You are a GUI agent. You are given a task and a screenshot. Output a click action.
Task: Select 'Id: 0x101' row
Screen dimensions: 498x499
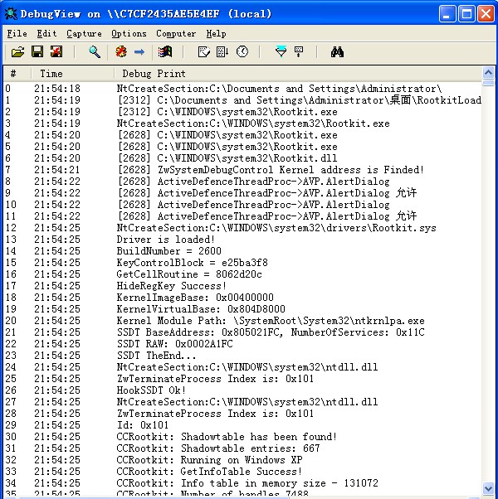(242, 425)
